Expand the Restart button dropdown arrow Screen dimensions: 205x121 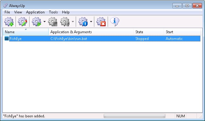[x=73, y=22]
